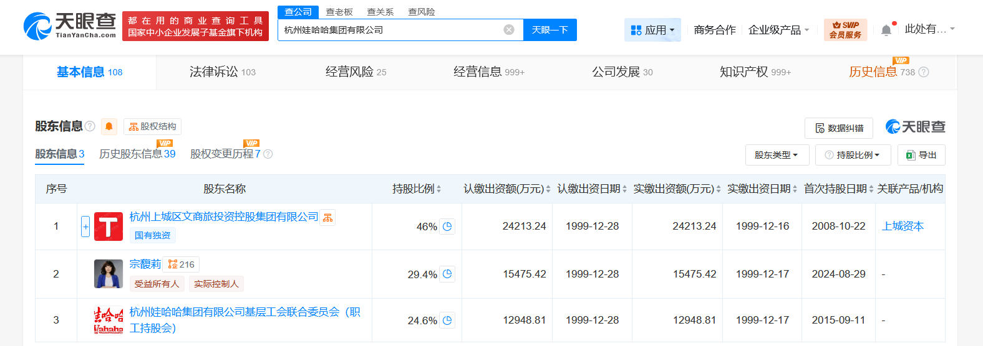Screen dimensions: 983x346
Task: Click the company search input field
Action: tap(390, 30)
